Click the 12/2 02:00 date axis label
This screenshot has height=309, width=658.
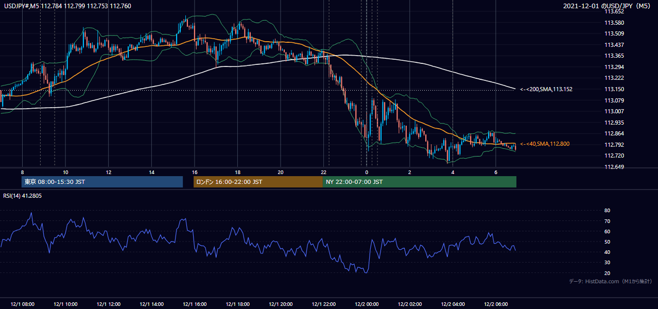coord(409,304)
